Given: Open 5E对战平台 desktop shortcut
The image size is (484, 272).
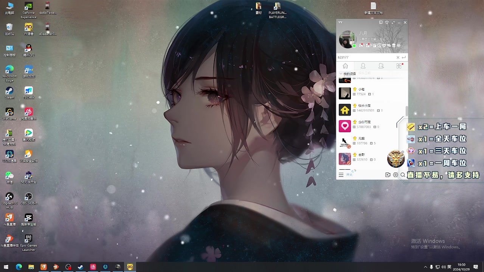Looking at the screenshot, I should pos(28,177).
